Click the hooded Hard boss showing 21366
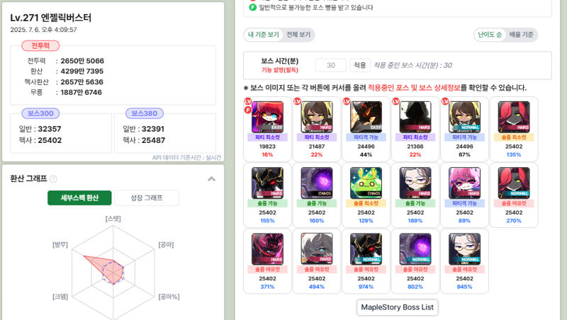The width and height of the screenshot is (567, 320). click(415, 117)
